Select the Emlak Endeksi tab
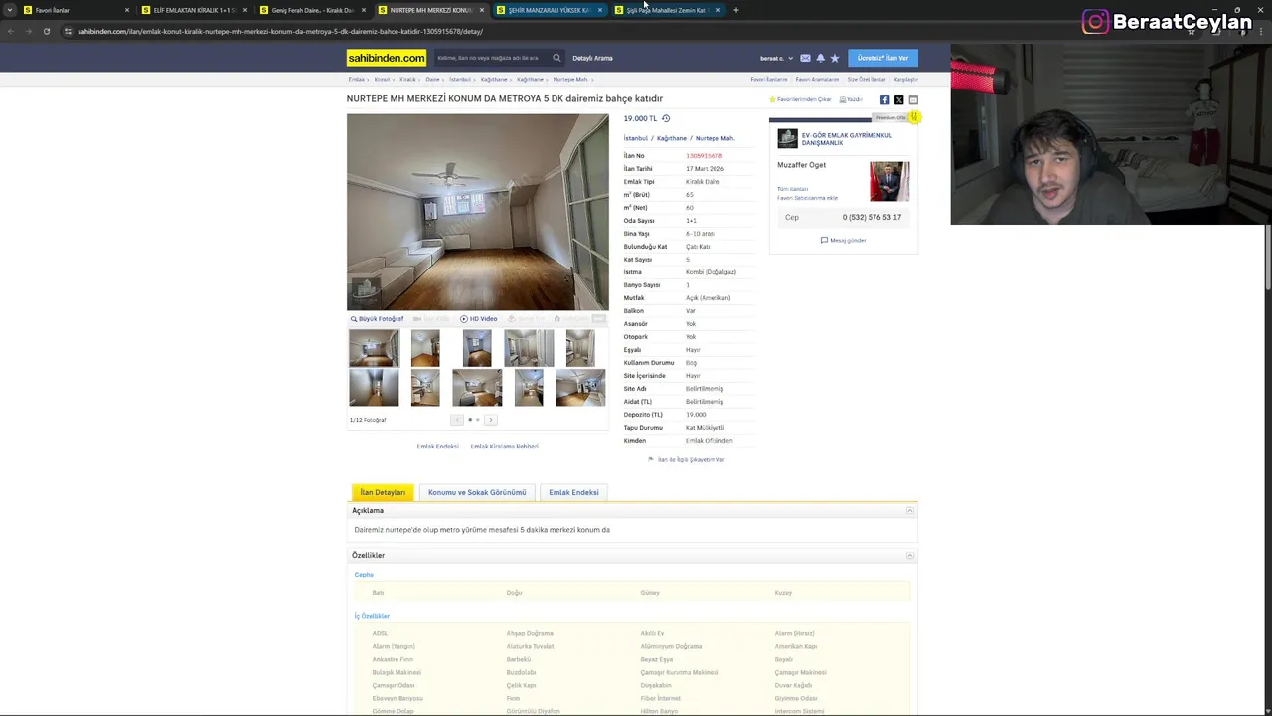Viewport: 1272px width, 716px height. (x=573, y=492)
